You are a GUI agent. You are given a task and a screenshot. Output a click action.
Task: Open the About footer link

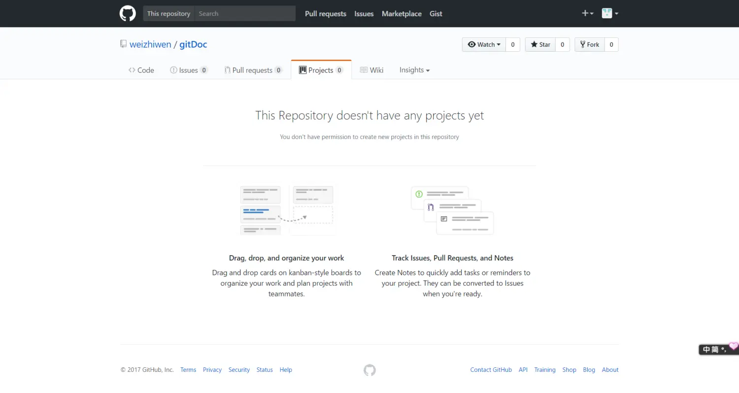[x=610, y=370]
